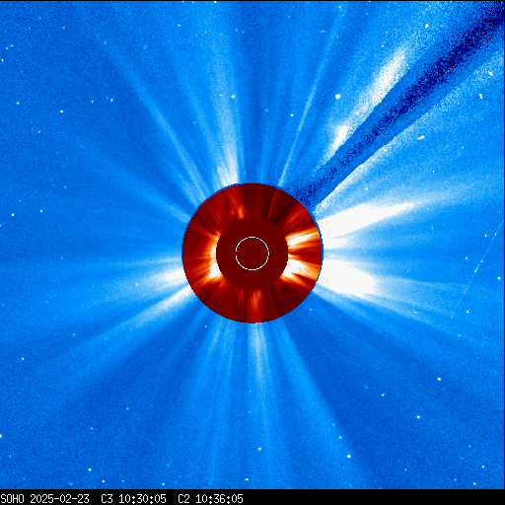Click the C3 10:30:05 timestamp

point(133,499)
